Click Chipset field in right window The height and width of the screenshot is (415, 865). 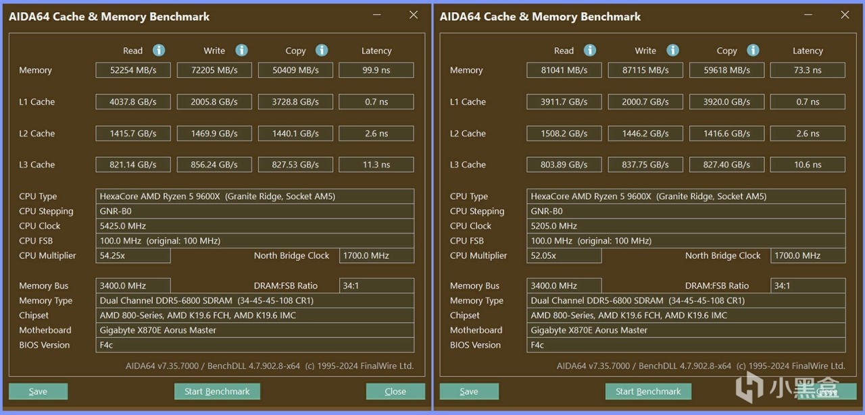tap(686, 316)
